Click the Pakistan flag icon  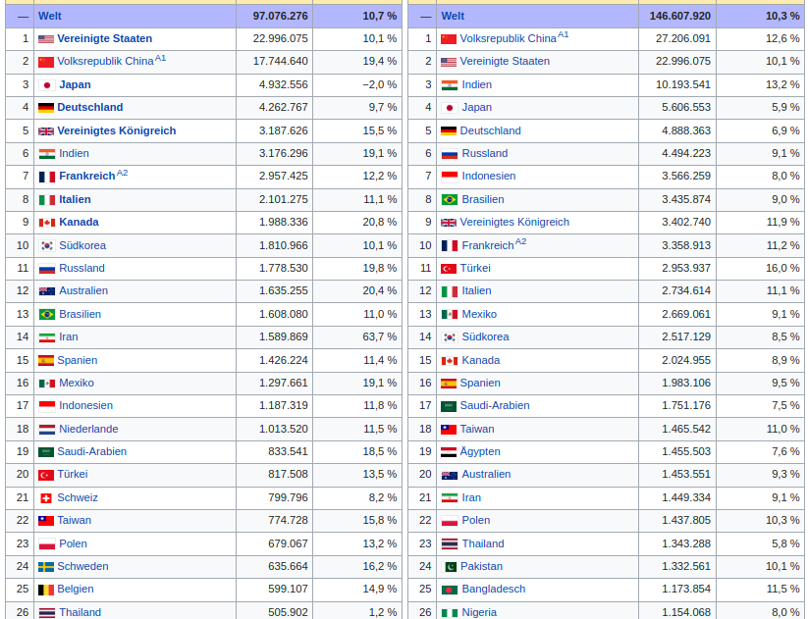tap(450, 567)
